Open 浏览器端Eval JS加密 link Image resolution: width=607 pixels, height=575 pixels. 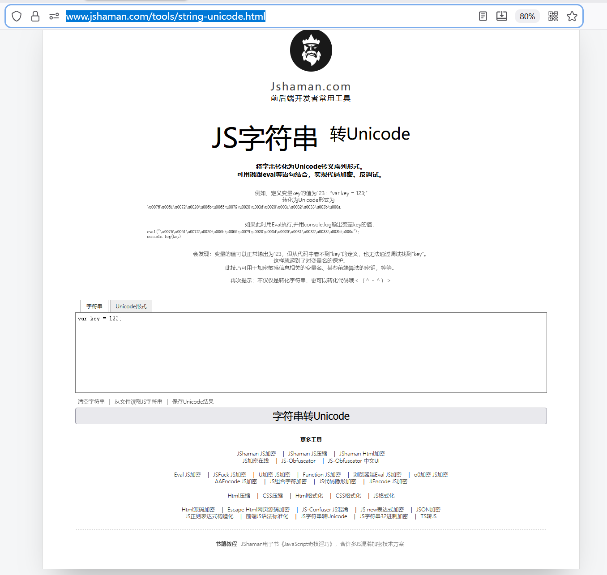tap(377, 475)
